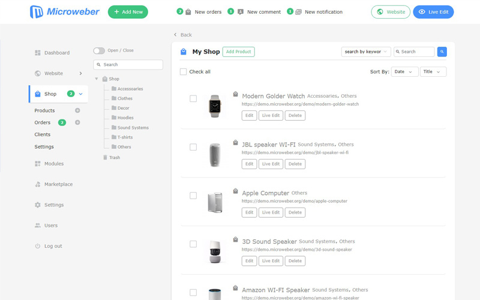Click the Accessoaries folder icon
Viewport: 480px width, 300px height.
(114, 88)
